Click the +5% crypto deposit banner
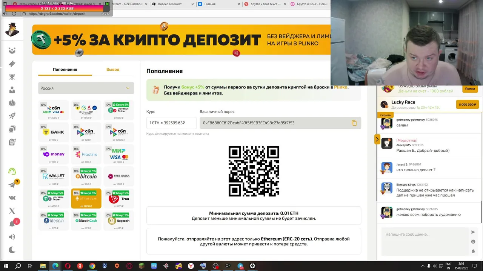The width and height of the screenshot is (483, 271). coord(181,40)
